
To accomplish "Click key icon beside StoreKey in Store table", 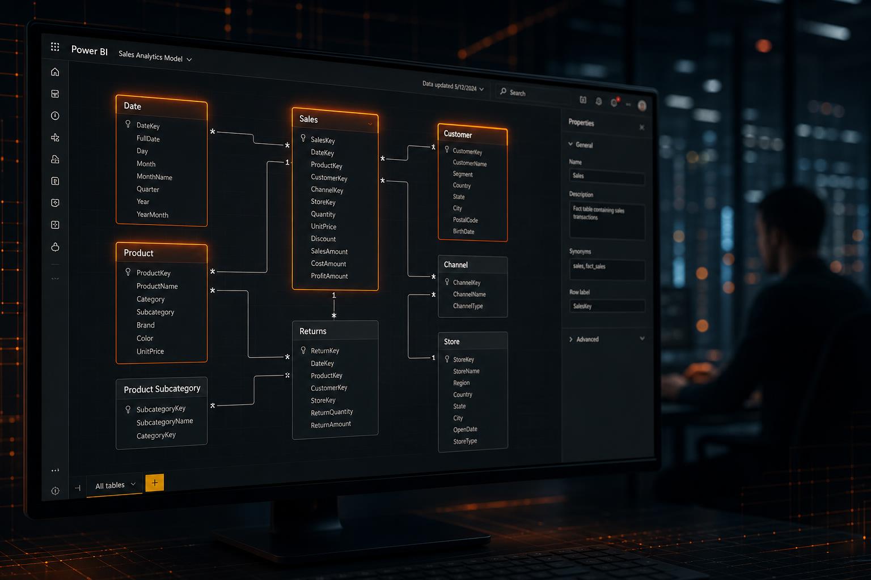I will tap(447, 359).
